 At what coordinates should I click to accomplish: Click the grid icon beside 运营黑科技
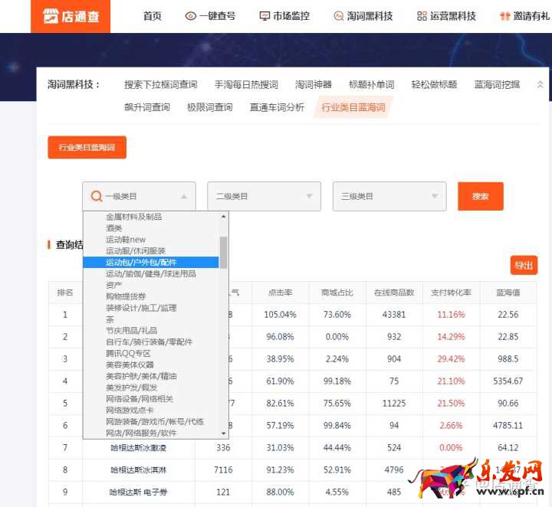point(422,16)
